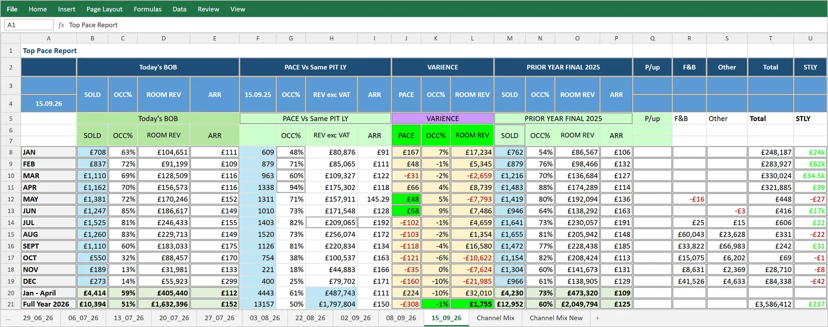This screenshot has height=327, width=828.
Task: Select the Jan - April row label
Action: click(49, 293)
